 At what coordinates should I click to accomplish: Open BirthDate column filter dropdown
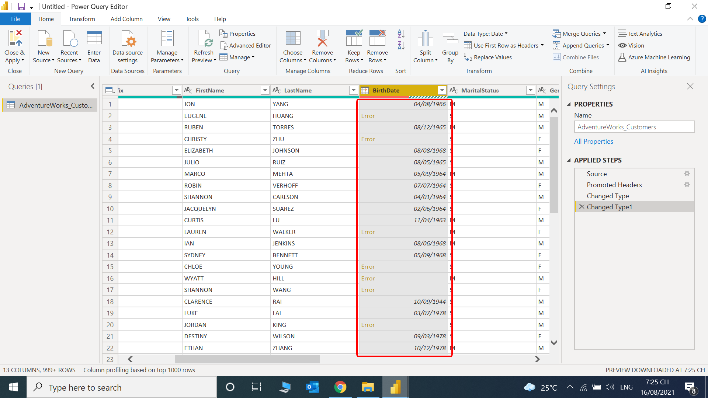pyautogui.click(x=442, y=90)
